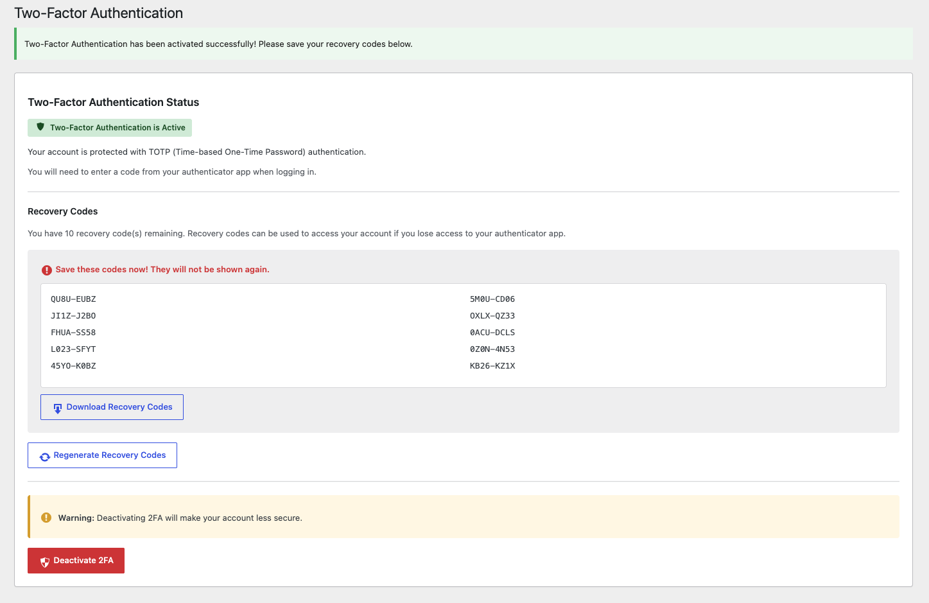This screenshot has height=603, width=929.
Task: Select recovery code JI1Z-J2BO
Action: [x=73, y=316]
